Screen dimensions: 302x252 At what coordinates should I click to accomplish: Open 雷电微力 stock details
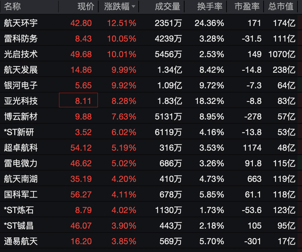(21, 163)
